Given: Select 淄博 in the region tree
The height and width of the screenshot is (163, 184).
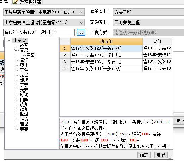Looking at the screenshot, I should pos(24,60).
